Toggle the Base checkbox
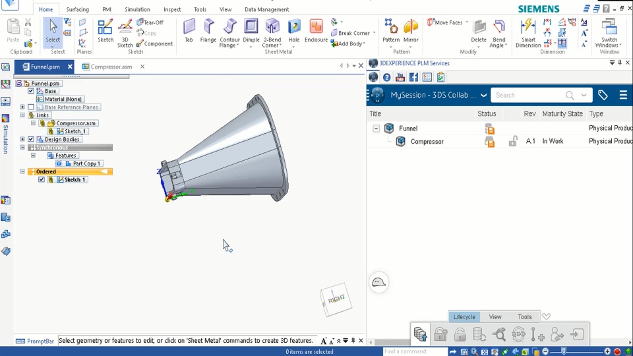This screenshot has width=633, height=356. 31,91
